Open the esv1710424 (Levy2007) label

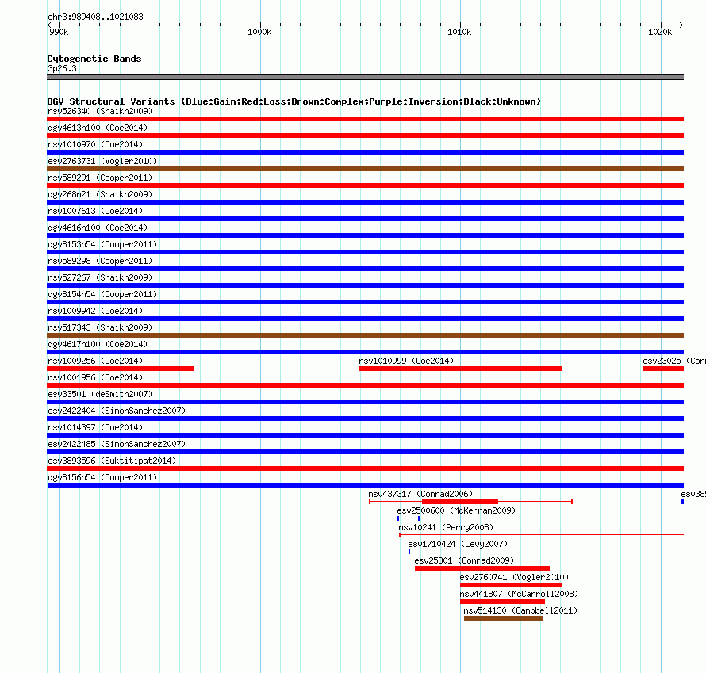(458, 544)
